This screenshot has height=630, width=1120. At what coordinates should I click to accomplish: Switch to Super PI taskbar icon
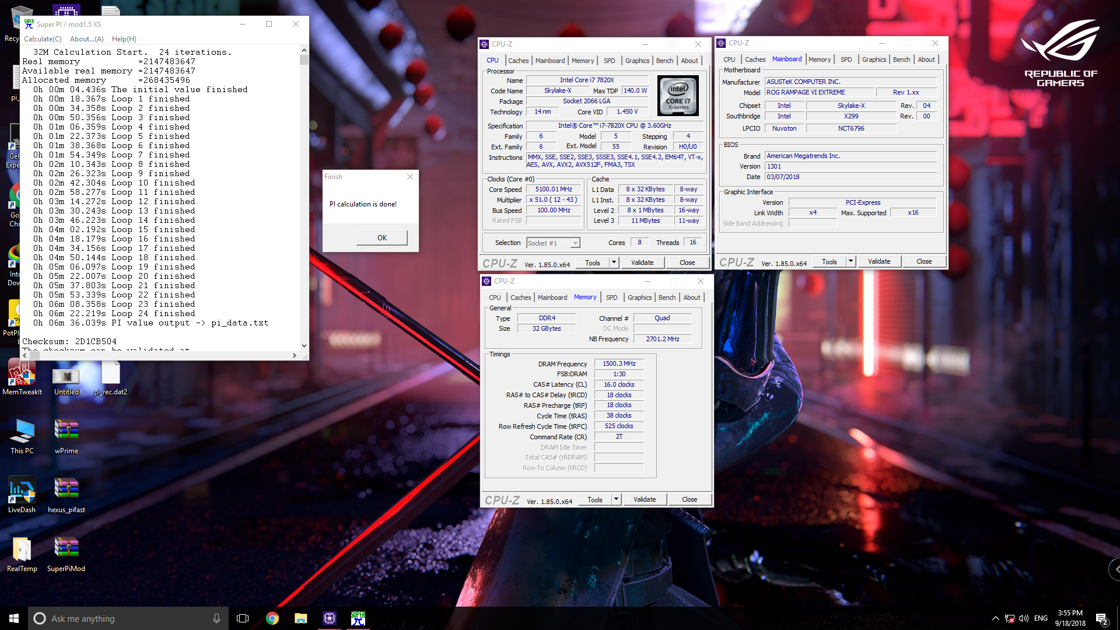(358, 618)
